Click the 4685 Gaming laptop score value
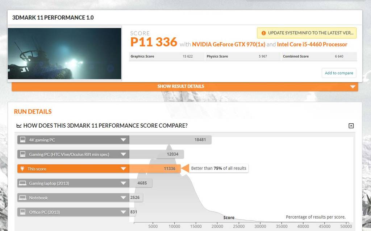Viewport: 371px width, 231px height. pos(142,183)
